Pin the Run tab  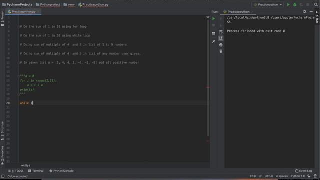[x=213, y=41]
